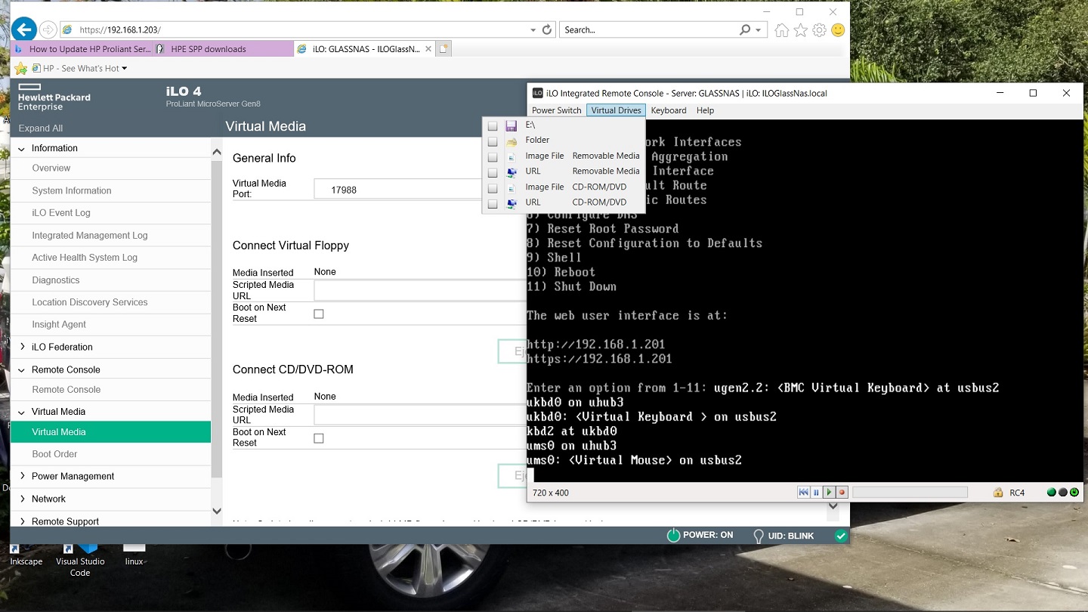Expand the Remote Support section
This screenshot has height=612, width=1088.
coord(21,521)
